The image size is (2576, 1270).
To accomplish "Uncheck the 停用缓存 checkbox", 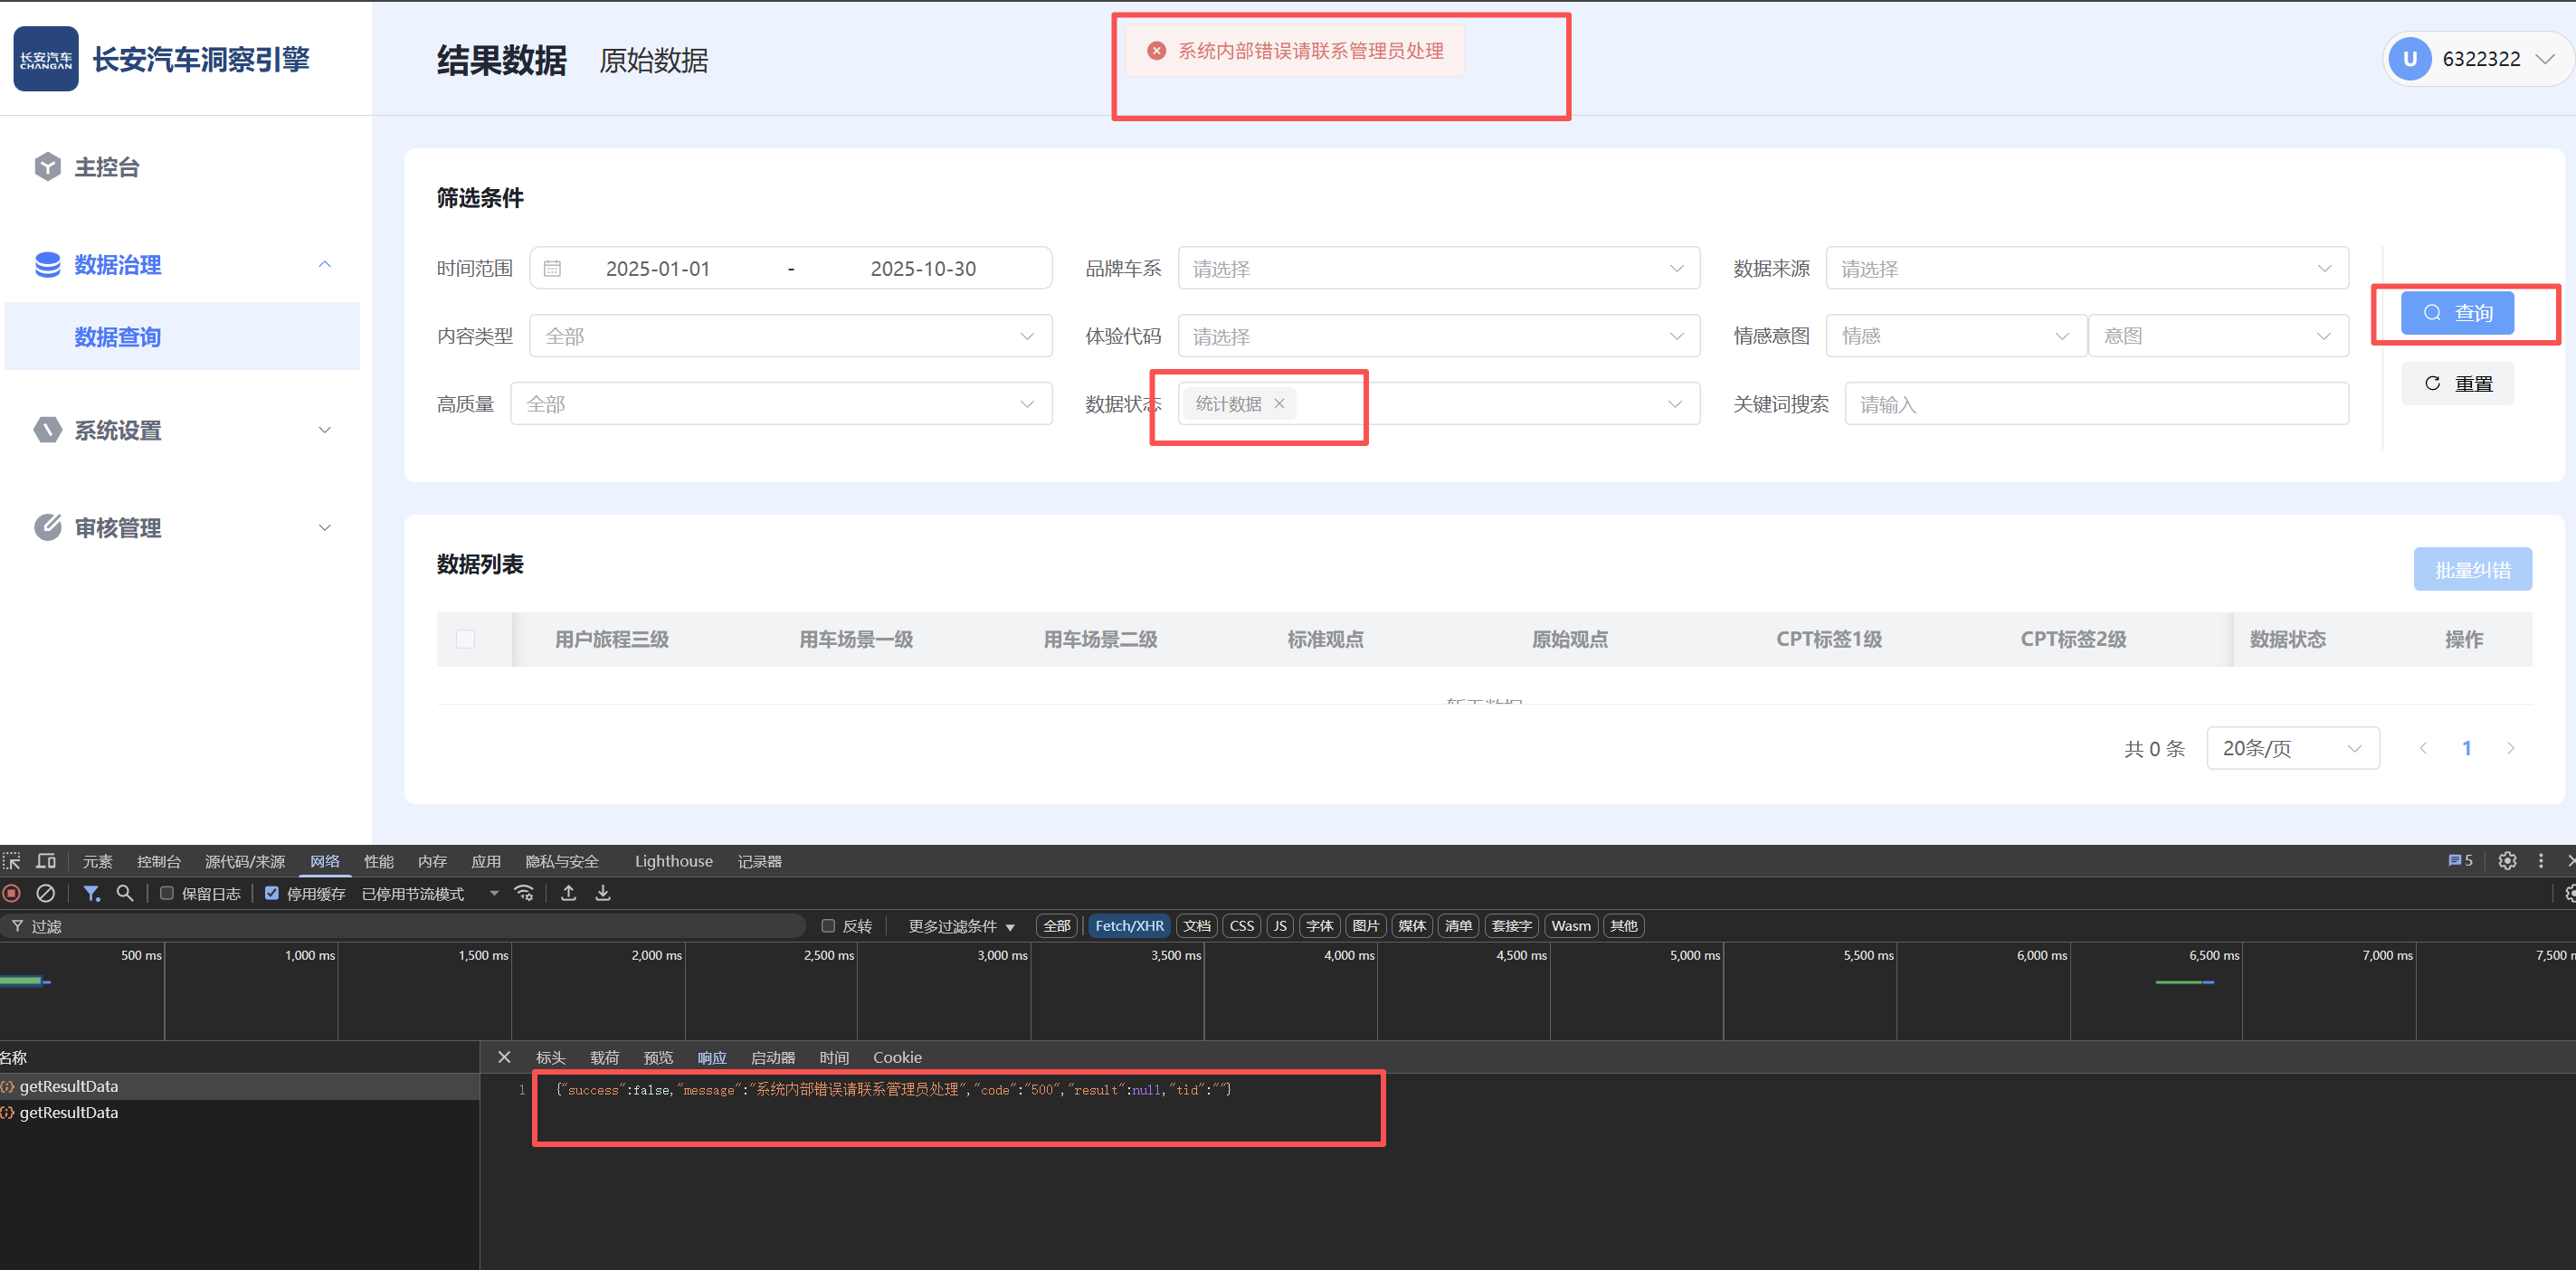I will point(272,893).
